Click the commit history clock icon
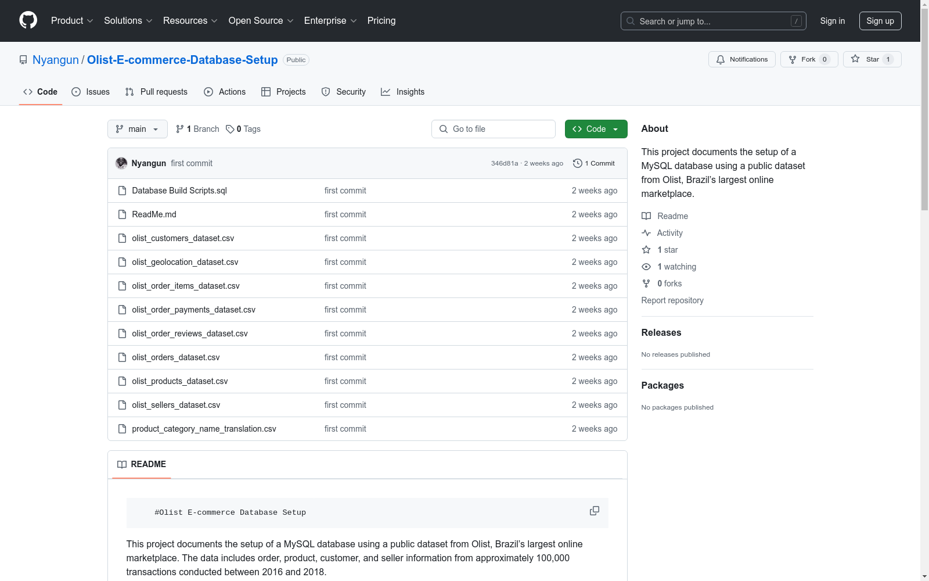This screenshot has width=929, height=581. click(577, 163)
